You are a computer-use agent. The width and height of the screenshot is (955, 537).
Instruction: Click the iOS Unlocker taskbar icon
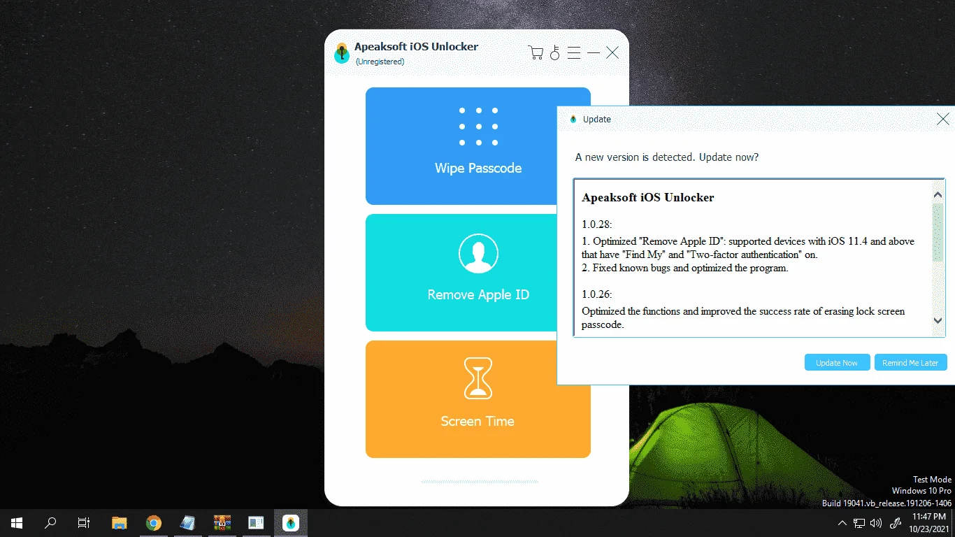click(290, 523)
